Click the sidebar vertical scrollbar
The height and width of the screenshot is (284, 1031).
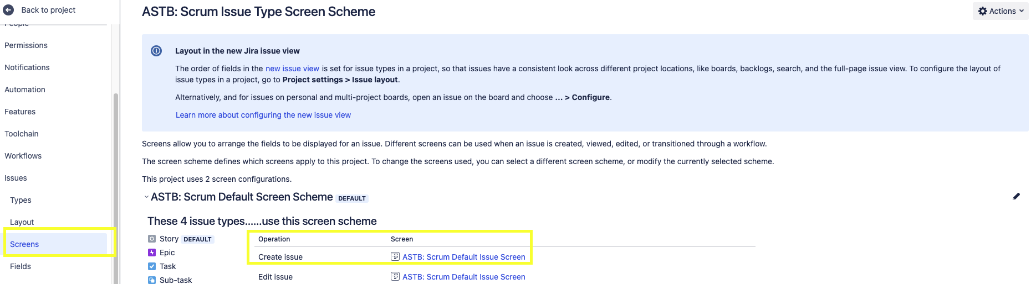[x=116, y=188]
